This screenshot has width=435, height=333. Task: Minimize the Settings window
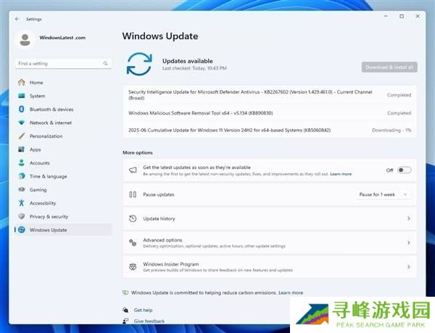click(x=386, y=16)
